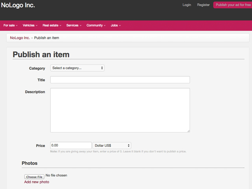This screenshot has height=189, width=252.
Task: Click inside the Description text area
Action: (120, 110)
